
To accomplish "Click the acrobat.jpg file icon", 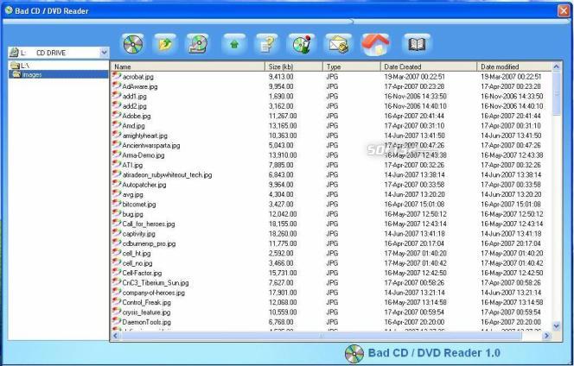I will (x=117, y=76).
